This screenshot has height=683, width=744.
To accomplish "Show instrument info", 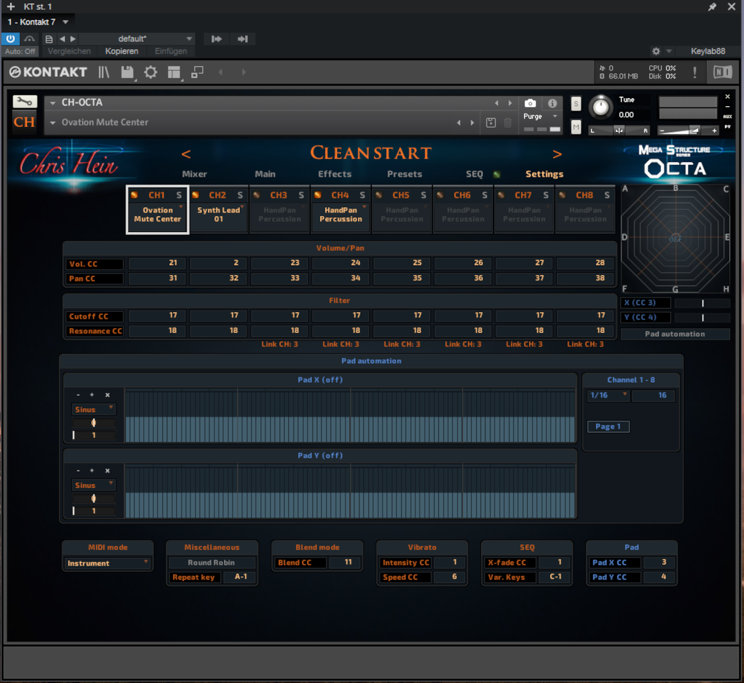I will click(552, 103).
